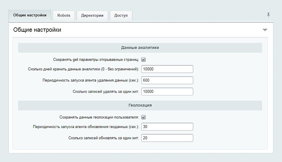Click the label Сколько записей удалять за один хит
The image size is (282, 162).
106,91
